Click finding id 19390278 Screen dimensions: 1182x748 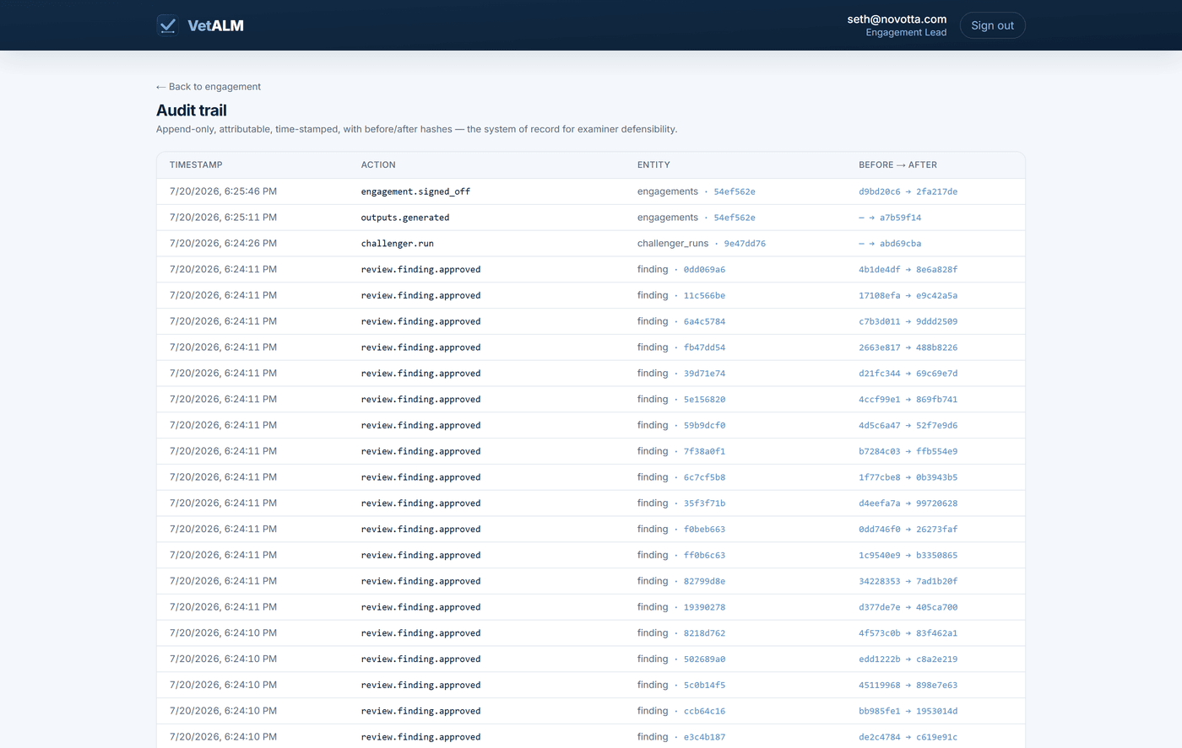[704, 607]
